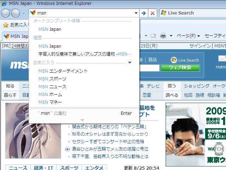Click the red Stop button
This screenshot has width=226, height=170.
tap(153, 13)
